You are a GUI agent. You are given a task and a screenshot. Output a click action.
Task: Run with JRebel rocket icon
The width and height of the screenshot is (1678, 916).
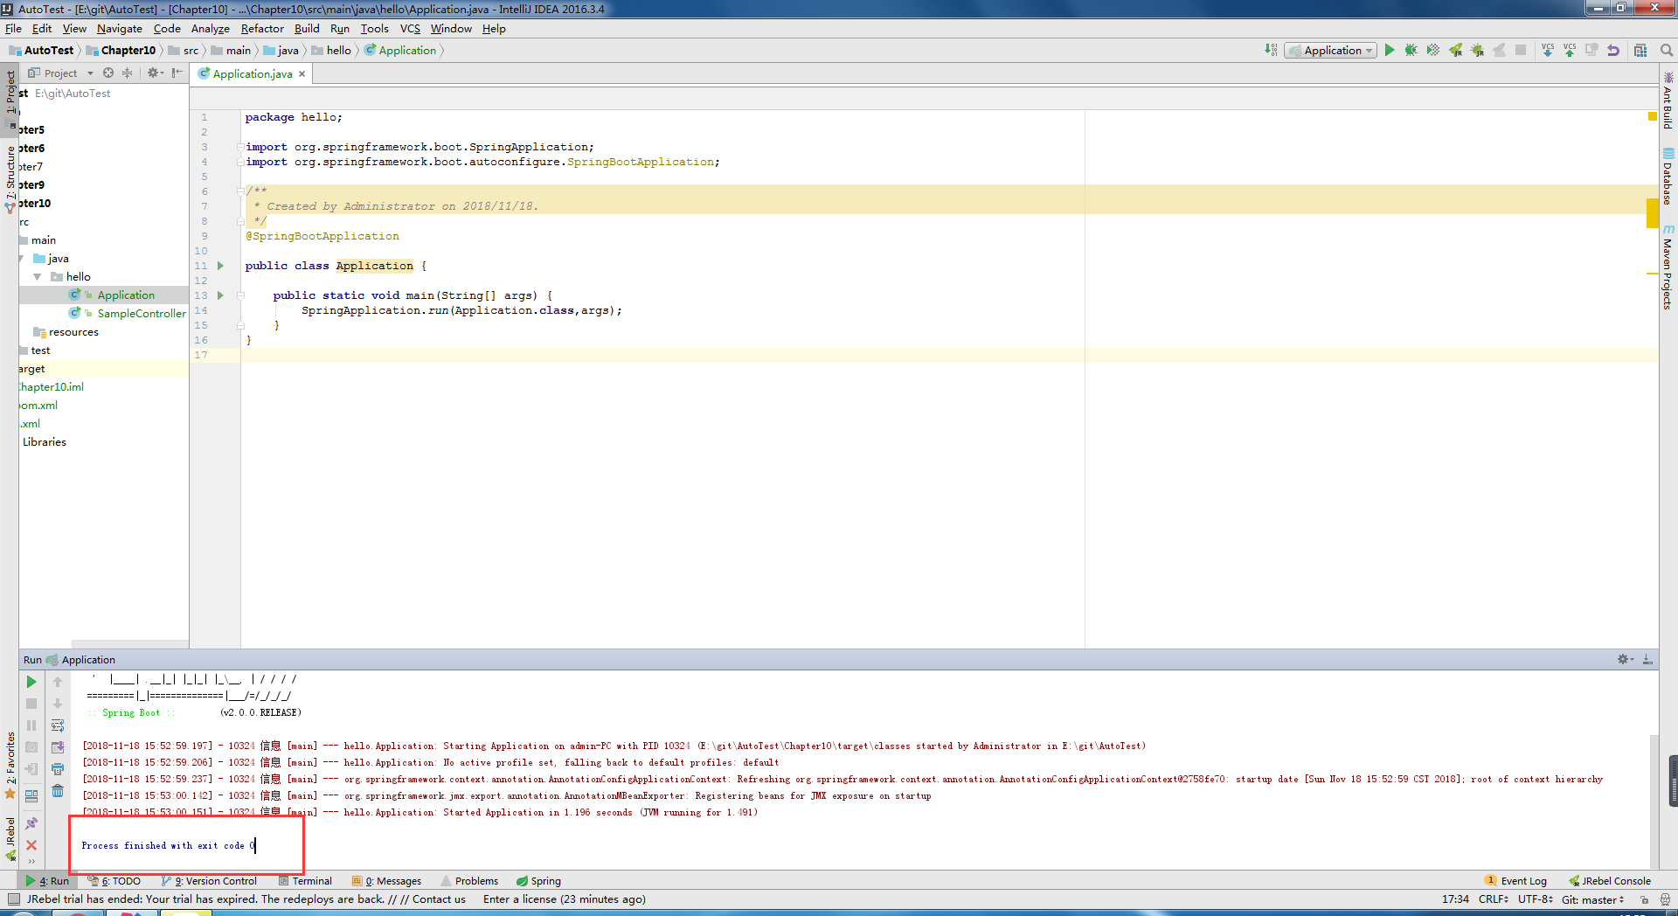point(1456,51)
